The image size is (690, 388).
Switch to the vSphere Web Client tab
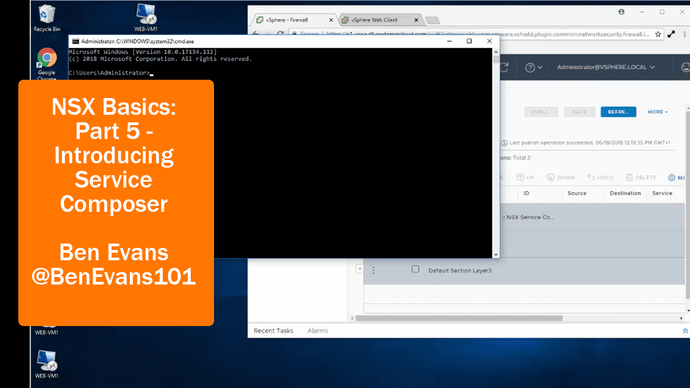click(379, 20)
